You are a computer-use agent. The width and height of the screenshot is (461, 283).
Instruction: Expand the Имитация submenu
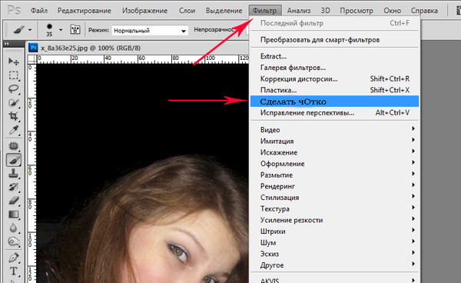[x=334, y=141]
